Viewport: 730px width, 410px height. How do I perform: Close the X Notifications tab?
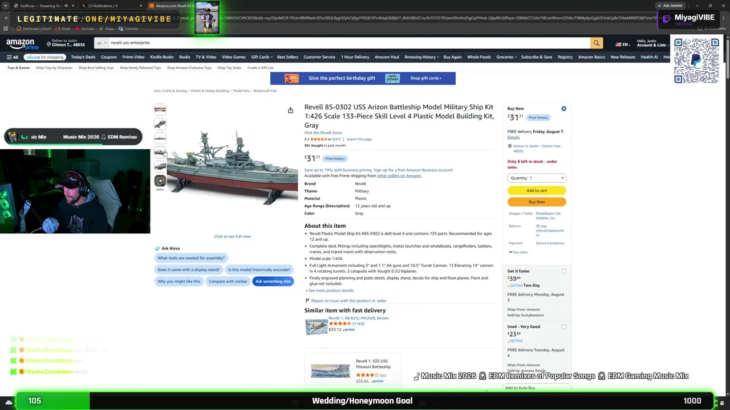141,6
